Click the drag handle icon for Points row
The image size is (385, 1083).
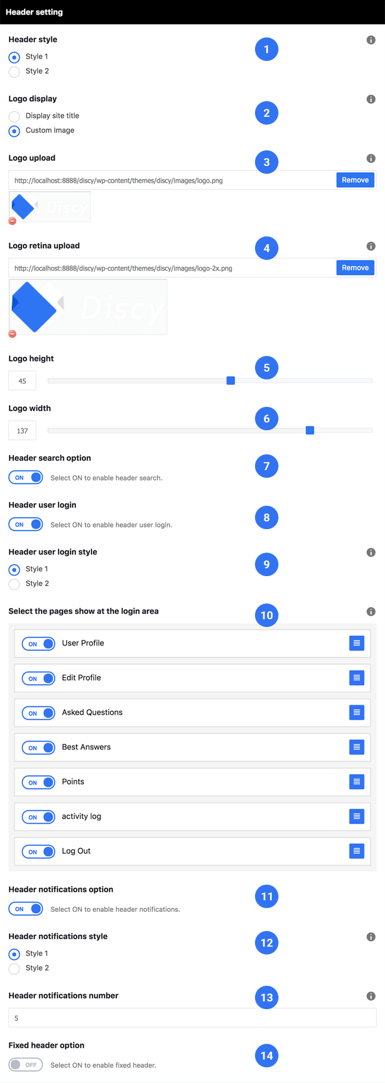(357, 782)
